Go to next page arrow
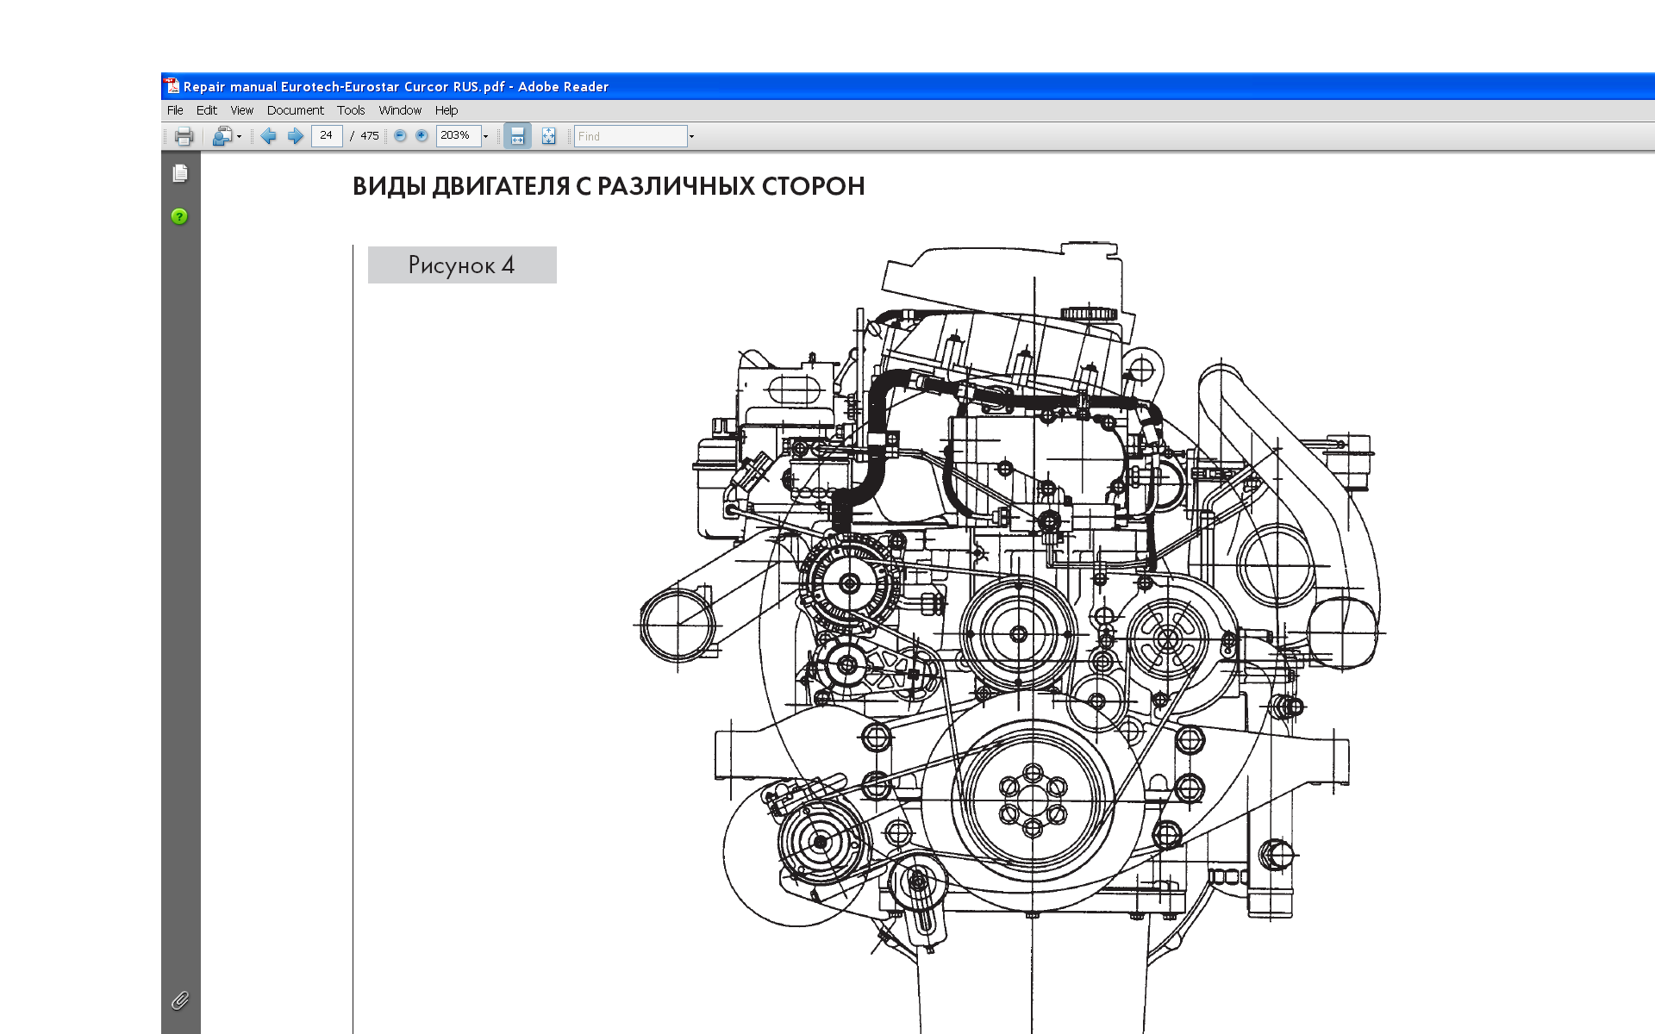The width and height of the screenshot is (1655, 1034). point(295,136)
